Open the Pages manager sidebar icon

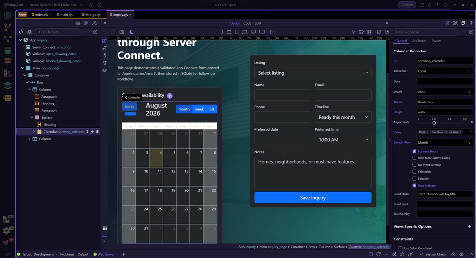point(8,15)
